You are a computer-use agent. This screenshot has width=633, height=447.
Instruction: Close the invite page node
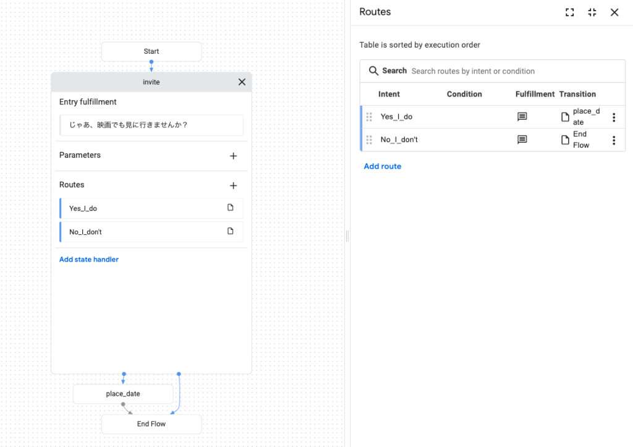pyautogui.click(x=242, y=82)
